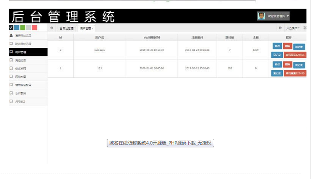316x179 pixels.
Task: Reset password to 123456 for user suibianlu
Action: click(295, 55)
